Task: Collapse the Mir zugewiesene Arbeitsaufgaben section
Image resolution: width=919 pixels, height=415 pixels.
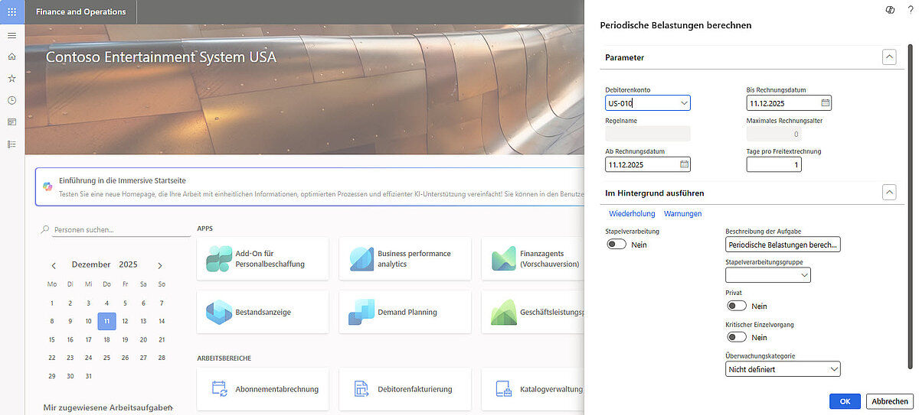Action: [x=172, y=408]
